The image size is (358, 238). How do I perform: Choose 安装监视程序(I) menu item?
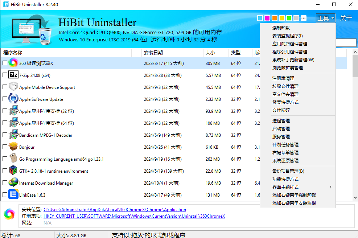click(287, 36)
